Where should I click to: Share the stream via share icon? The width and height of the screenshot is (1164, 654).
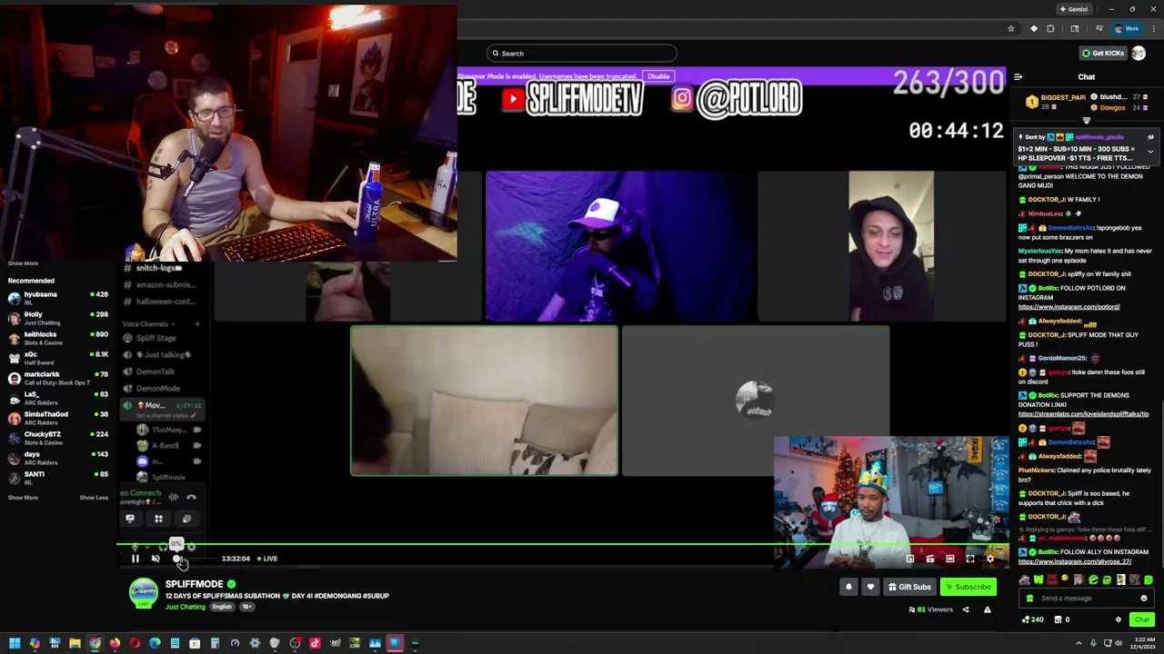pyautogui.click(x=966, y=609)
